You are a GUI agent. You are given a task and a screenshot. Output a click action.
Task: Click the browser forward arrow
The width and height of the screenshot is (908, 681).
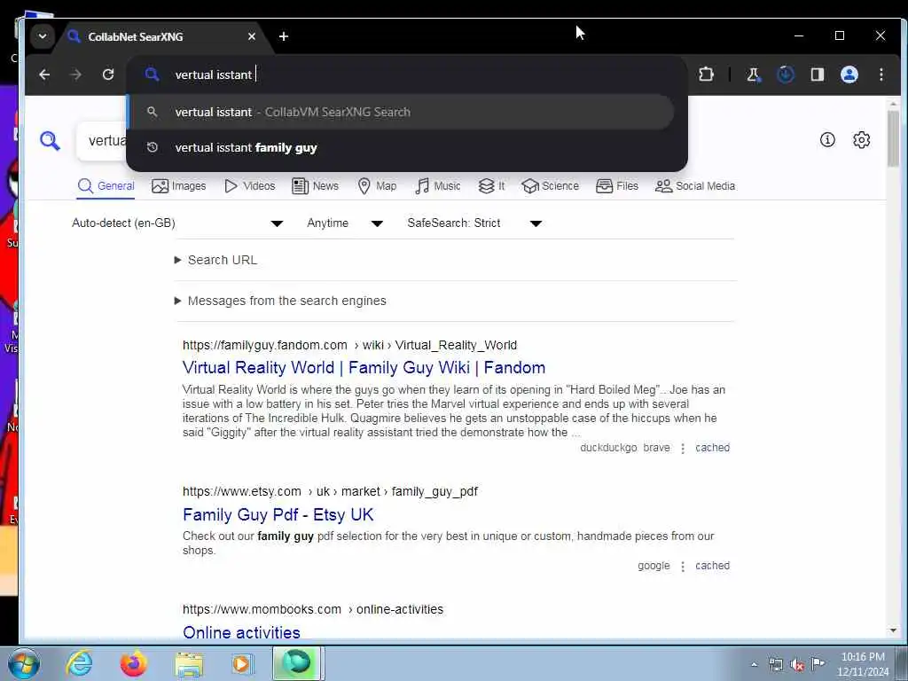pos(76,74)
